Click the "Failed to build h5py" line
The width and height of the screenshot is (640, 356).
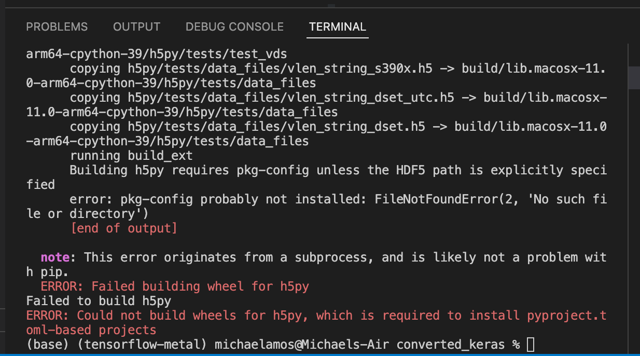point(99,301)
